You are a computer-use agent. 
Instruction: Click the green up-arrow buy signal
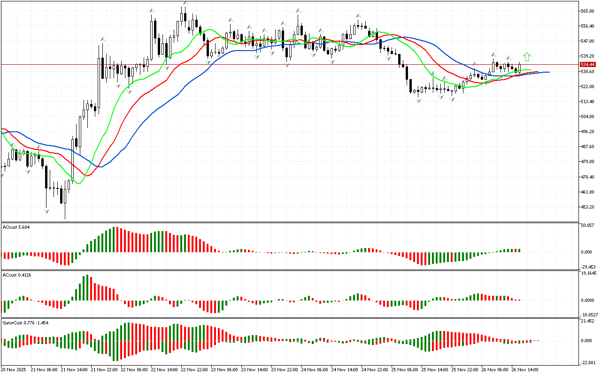click(x=527, y=57)
